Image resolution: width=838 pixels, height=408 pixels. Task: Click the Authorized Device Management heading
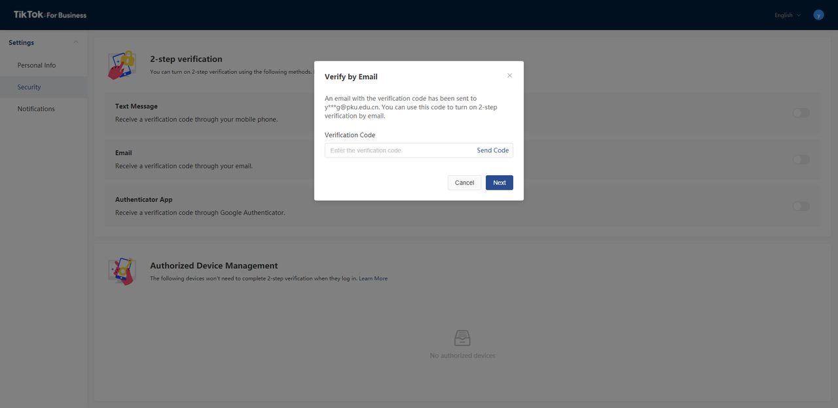[x=214, y=265]
